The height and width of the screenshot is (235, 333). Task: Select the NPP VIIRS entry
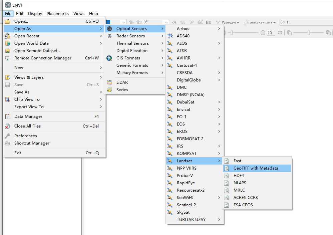[x=195, y=168]
